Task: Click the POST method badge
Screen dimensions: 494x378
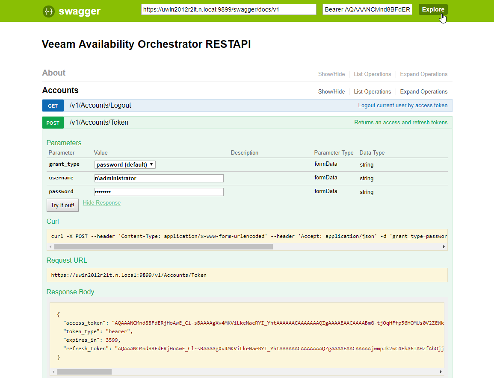Action: pos(53,123)
